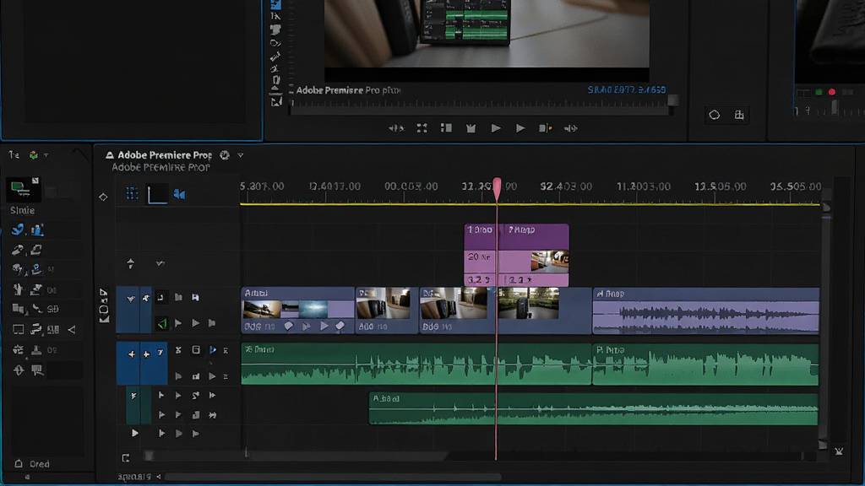Click the monitor thumbnail above the 'Simie' label
This screenshot has width=865, height=486.
point(23,189)
